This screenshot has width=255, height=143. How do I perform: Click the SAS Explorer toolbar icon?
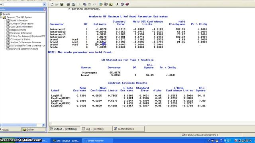(x=106, y=4)
